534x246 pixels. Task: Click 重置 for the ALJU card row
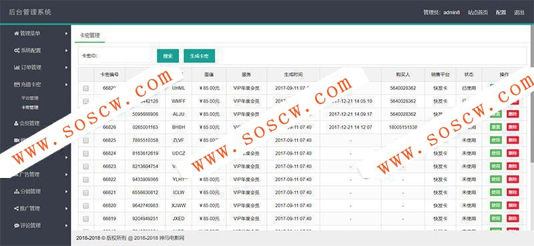[x=496, y=114]
